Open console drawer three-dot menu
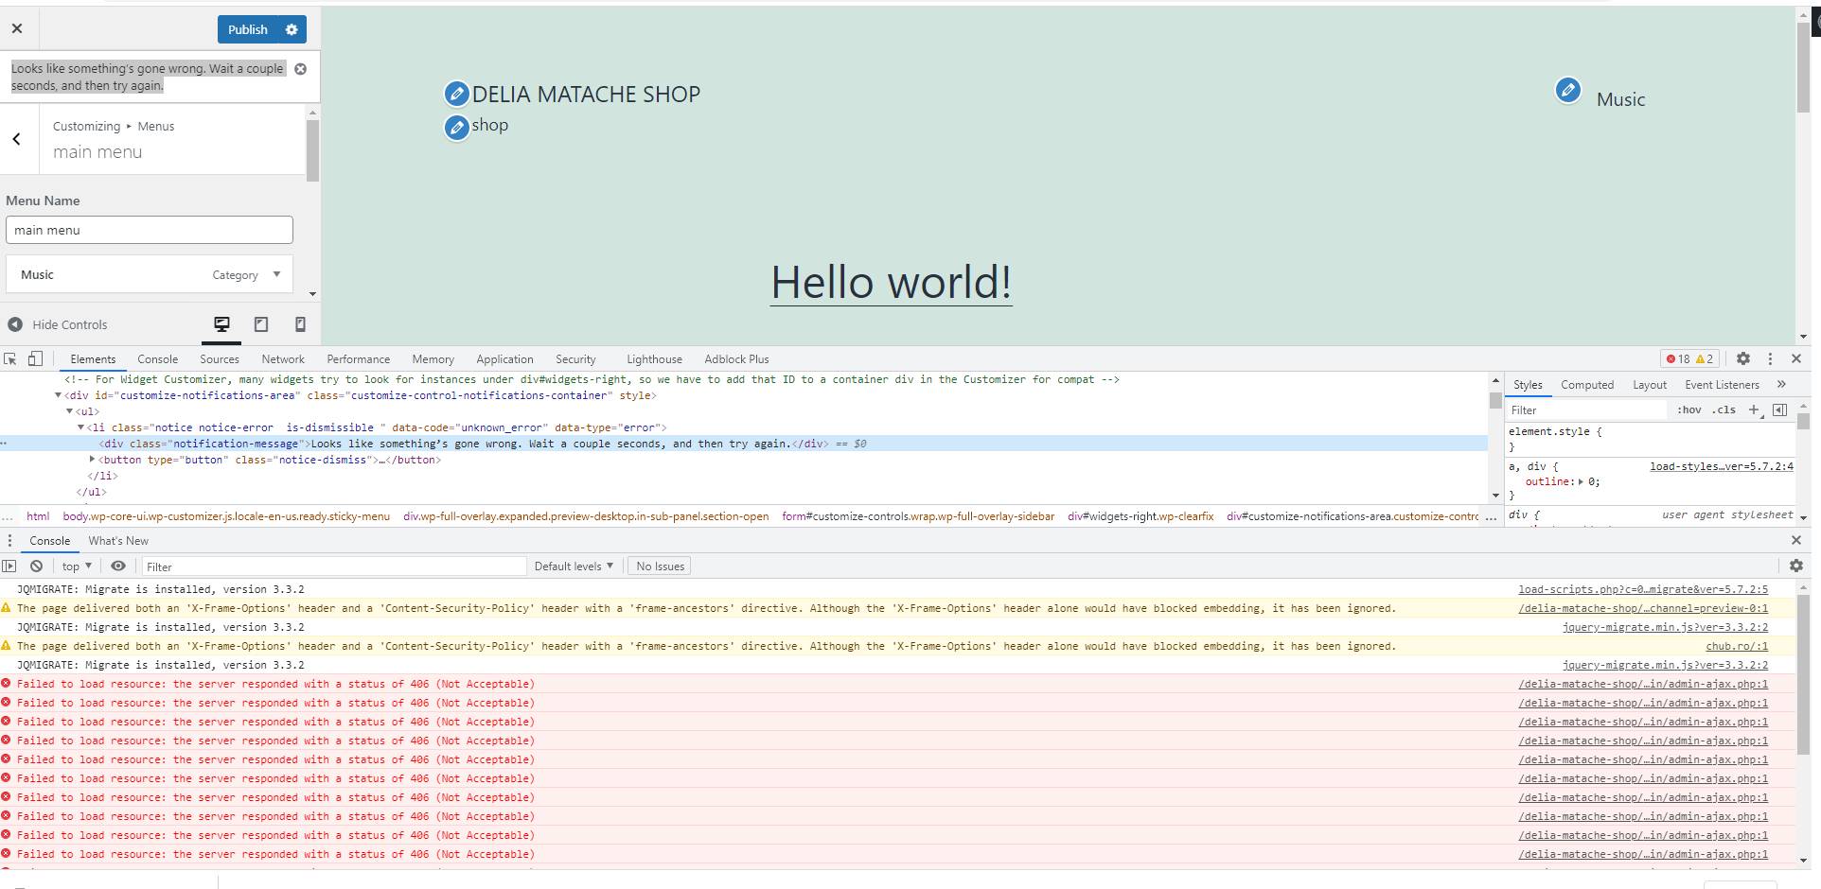 (x=9, y=540)
